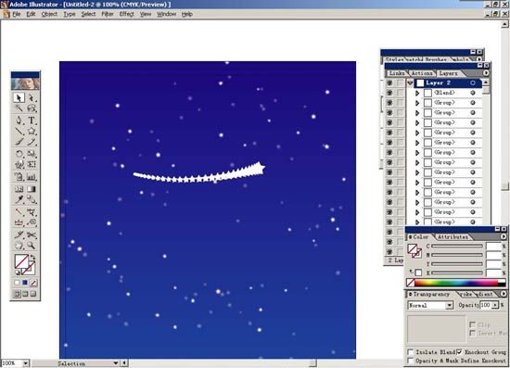This screenshot has width=510, height=368.
Task: Switch to Standard Screen Mode button
Action: coord(17,294)
